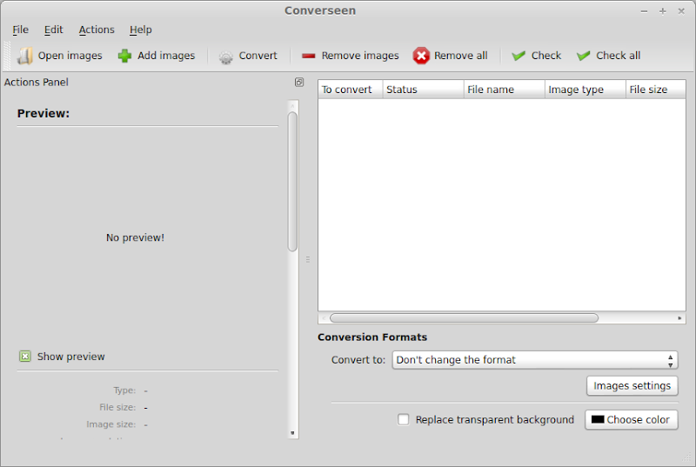Click the window resize grip corner

pyautogui.click(x=687, y=457)
